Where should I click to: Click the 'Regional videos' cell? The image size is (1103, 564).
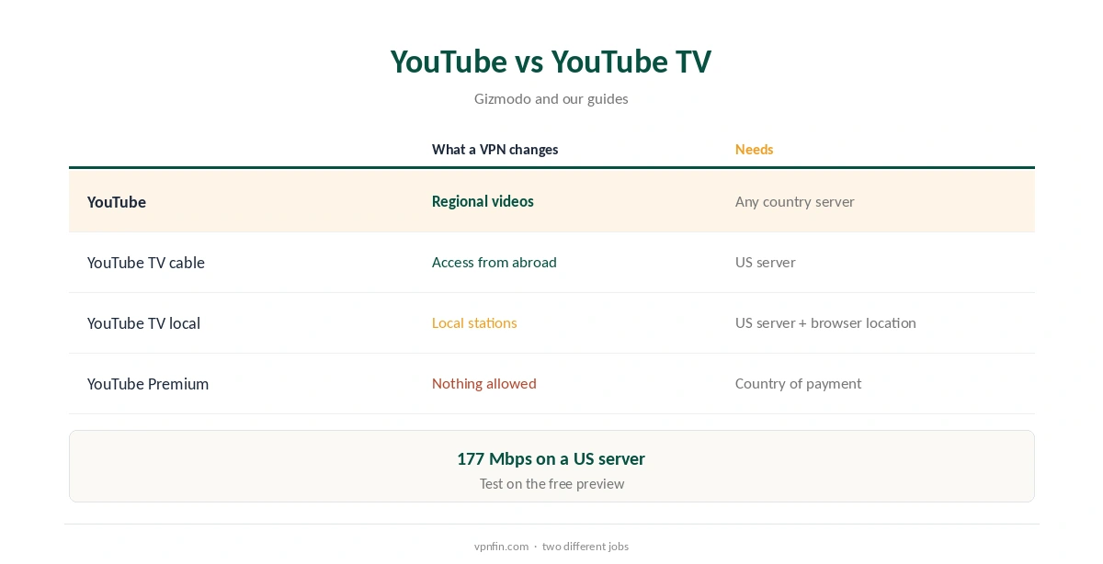coord(483,201)
